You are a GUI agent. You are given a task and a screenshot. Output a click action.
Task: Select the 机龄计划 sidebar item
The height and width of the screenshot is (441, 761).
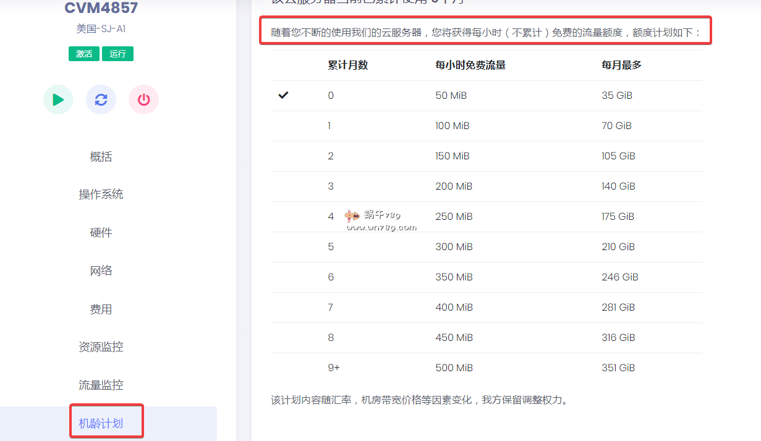[x=101, y=423]
